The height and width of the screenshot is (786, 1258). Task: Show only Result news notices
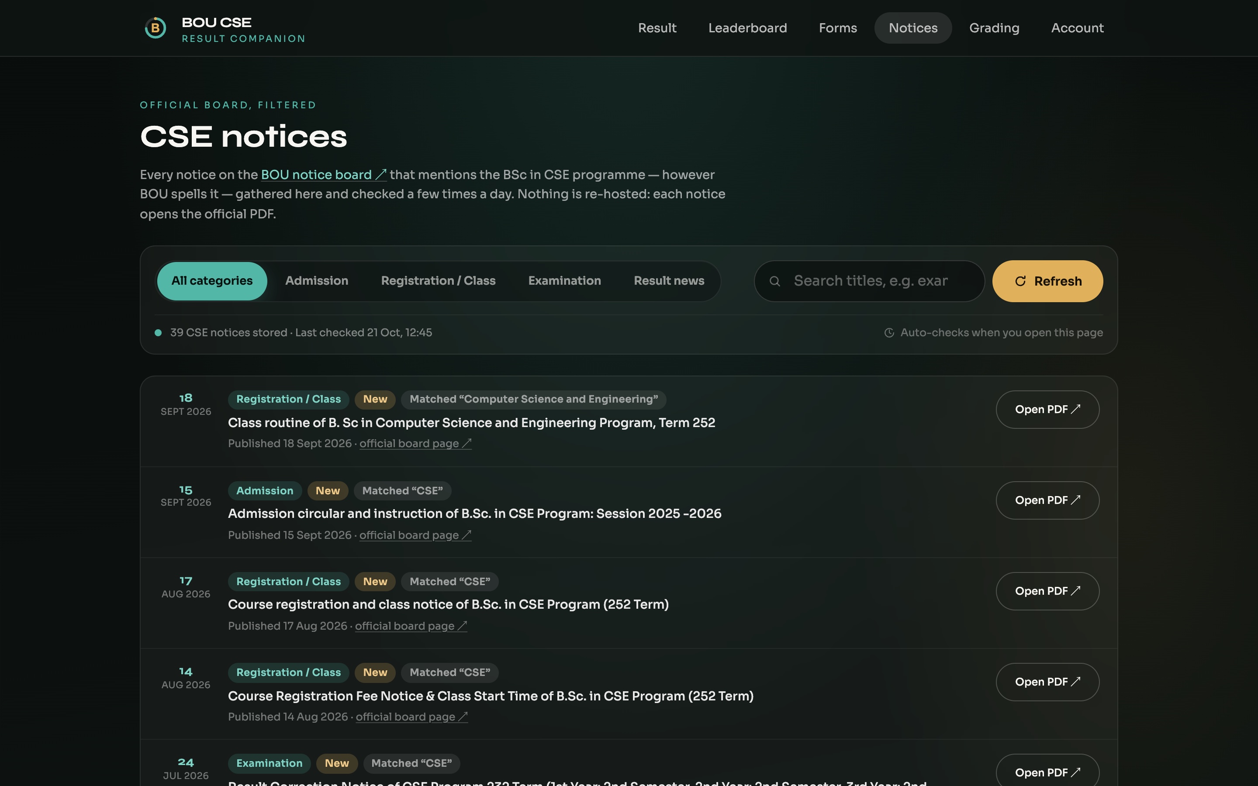click(x=669, y=281)
